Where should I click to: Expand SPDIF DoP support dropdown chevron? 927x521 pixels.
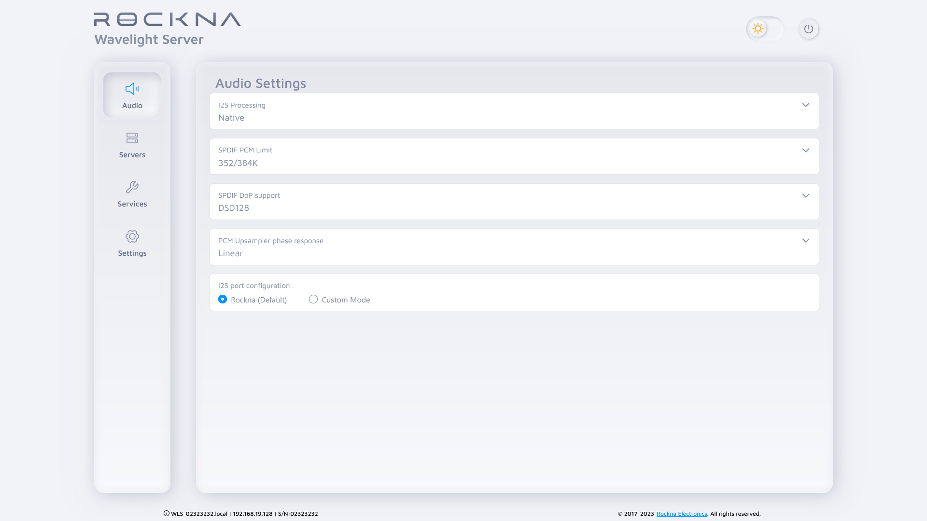point(805,196)
